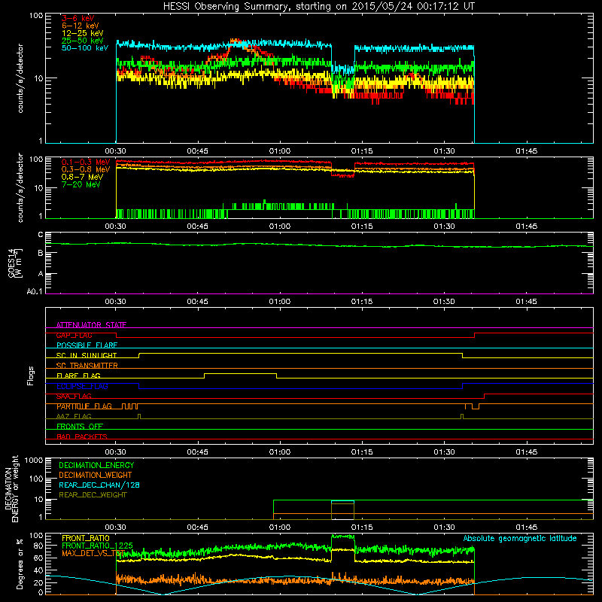The image size is (602, 602).
Task: Click the REAR_DEC_CHAN/128 legend label
Action: point(99,485)
